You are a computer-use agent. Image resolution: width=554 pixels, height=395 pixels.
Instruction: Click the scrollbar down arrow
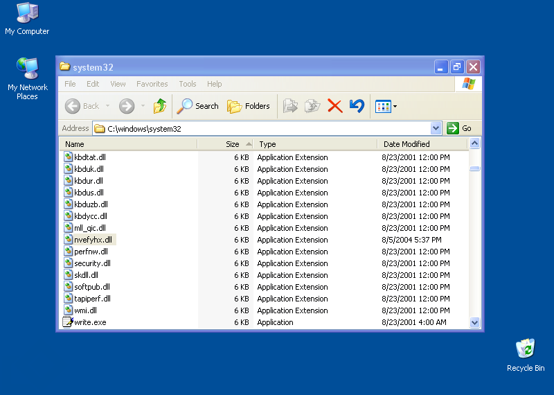click(x=474, y=322)
